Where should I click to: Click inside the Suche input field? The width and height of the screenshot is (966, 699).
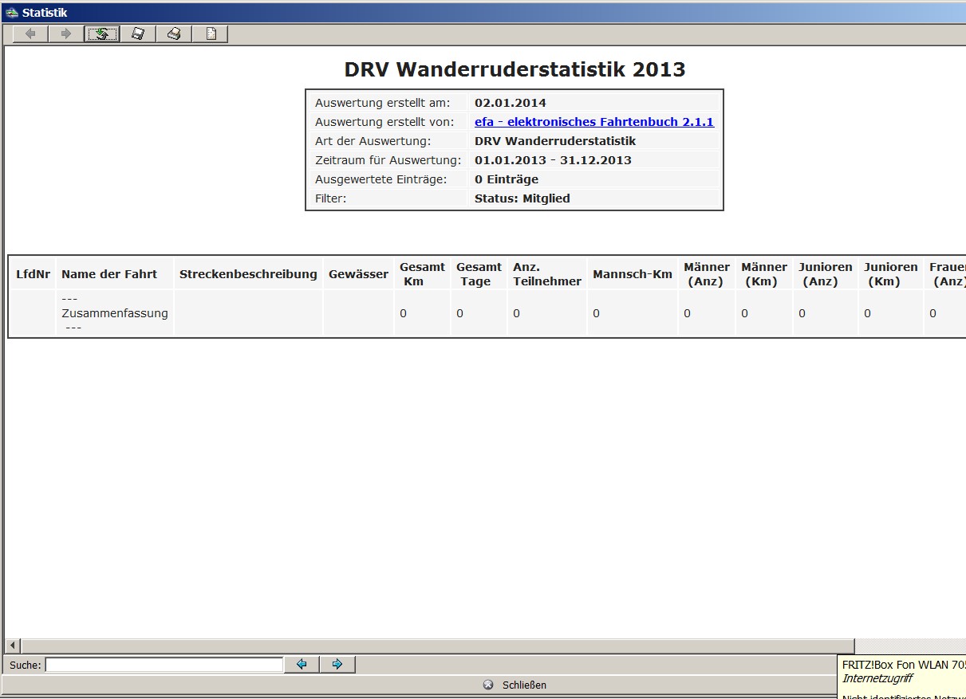click(164, 664)
